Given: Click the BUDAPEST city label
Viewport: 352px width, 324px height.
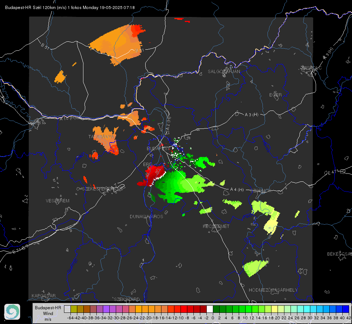Looking at the screenshot, I should point(158,148).
